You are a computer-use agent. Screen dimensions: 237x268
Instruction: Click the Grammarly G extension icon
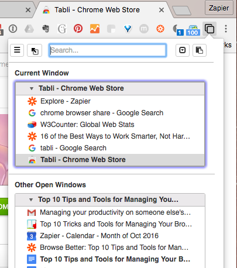pyautogui.click(x=62, y=29)
